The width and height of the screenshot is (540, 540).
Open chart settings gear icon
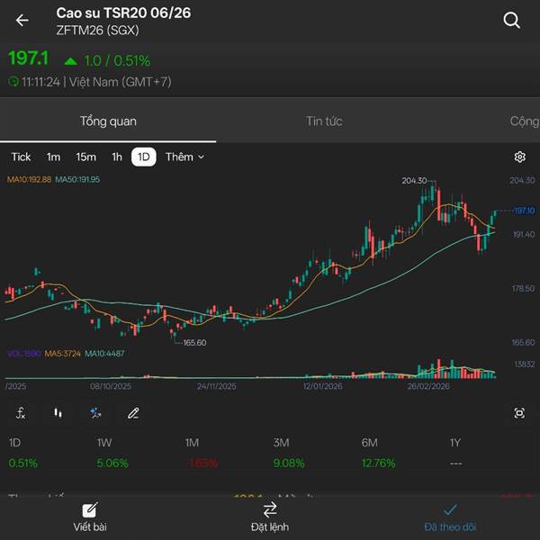click(519, 157)
